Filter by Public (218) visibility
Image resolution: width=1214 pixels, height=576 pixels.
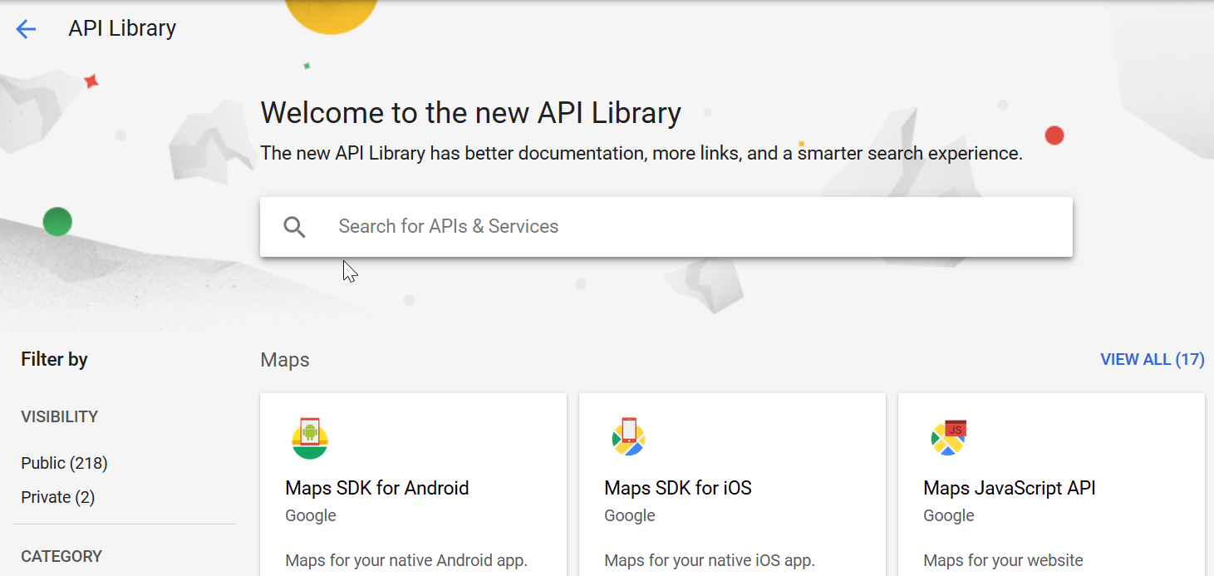tap(65, 463)
